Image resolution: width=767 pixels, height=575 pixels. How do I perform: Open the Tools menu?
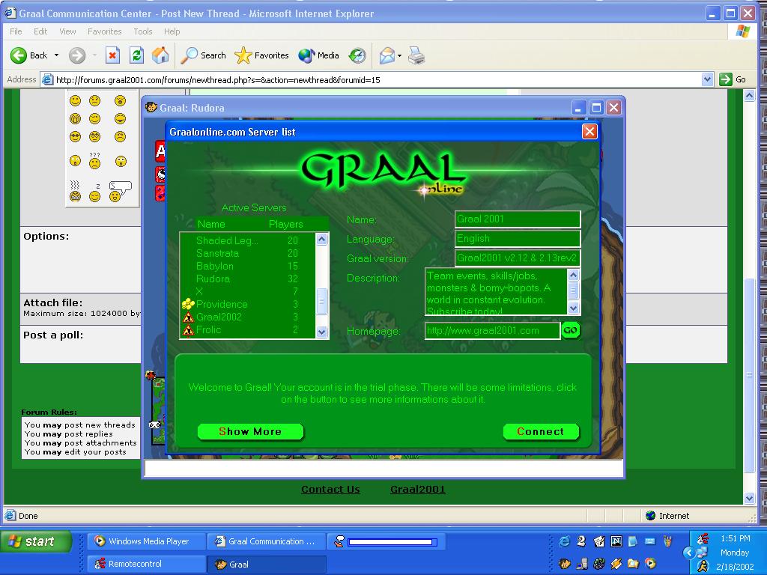(143, 31)
